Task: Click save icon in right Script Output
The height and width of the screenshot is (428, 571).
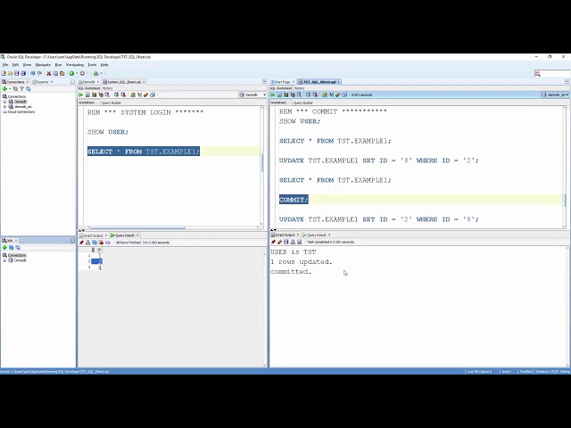Action: [286, 242]
